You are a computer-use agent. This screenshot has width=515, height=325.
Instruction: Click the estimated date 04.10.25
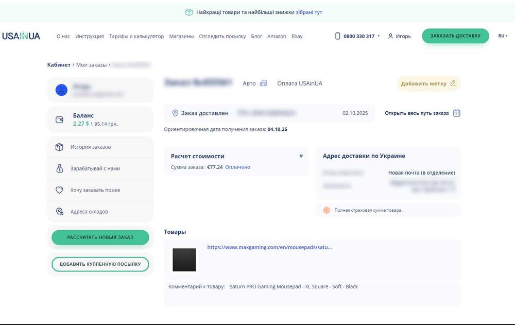pos(278,129)
